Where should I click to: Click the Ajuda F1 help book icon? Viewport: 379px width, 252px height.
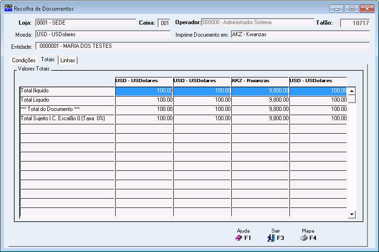[239, 238]
